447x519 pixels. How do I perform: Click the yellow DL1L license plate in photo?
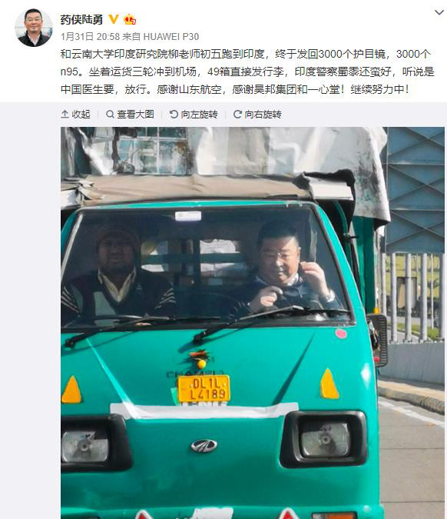204,388
